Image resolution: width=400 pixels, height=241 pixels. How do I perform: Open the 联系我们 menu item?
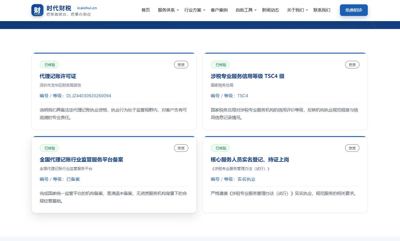(x=322, y=10)
